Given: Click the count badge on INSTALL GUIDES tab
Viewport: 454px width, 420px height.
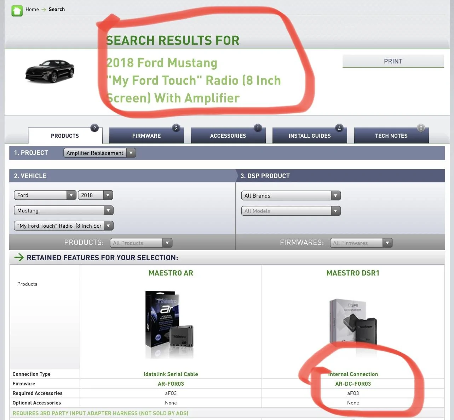Looking at the screenshot, I should coord(339,128).
